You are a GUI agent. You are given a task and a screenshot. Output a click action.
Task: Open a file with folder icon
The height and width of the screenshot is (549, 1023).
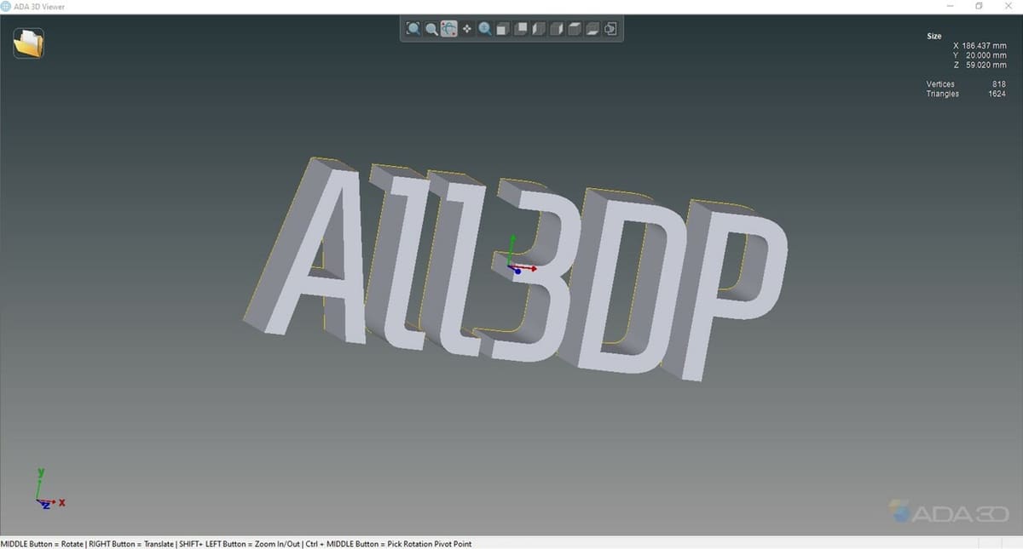(28, 43)
